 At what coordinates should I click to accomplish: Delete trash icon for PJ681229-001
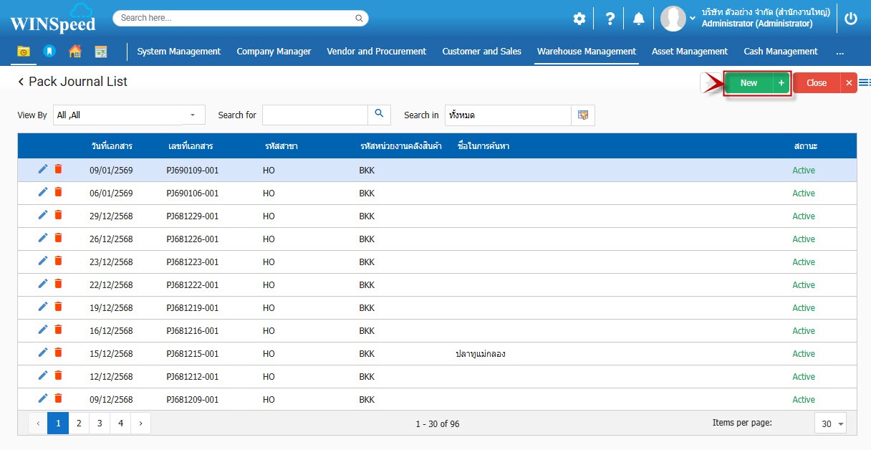(x=59, y=216)
